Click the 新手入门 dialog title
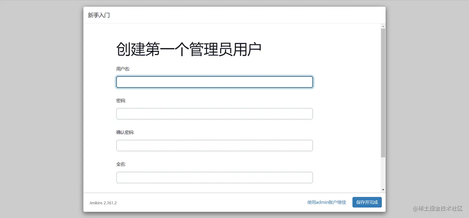469x218 pixels. 99,15
